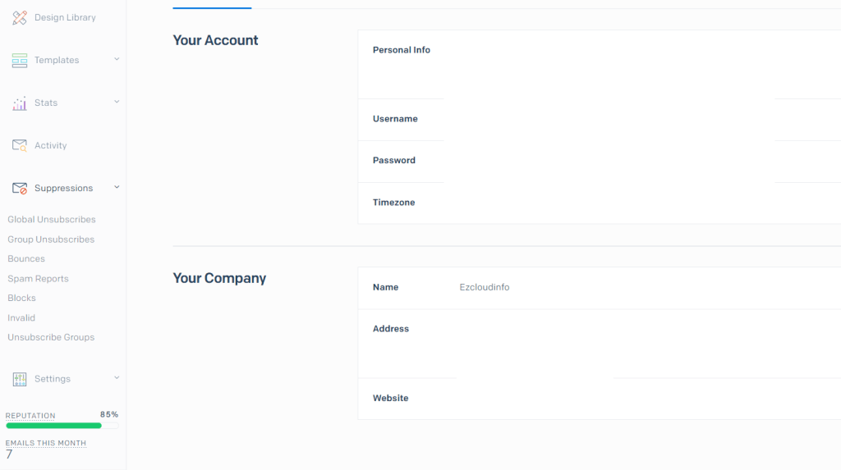Open the Bounces list
The image size is (841, 470).
tap(26, 259)
